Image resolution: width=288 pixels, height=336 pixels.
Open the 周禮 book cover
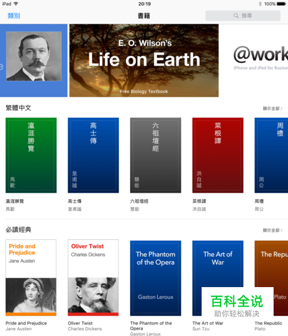coord(271,155)
